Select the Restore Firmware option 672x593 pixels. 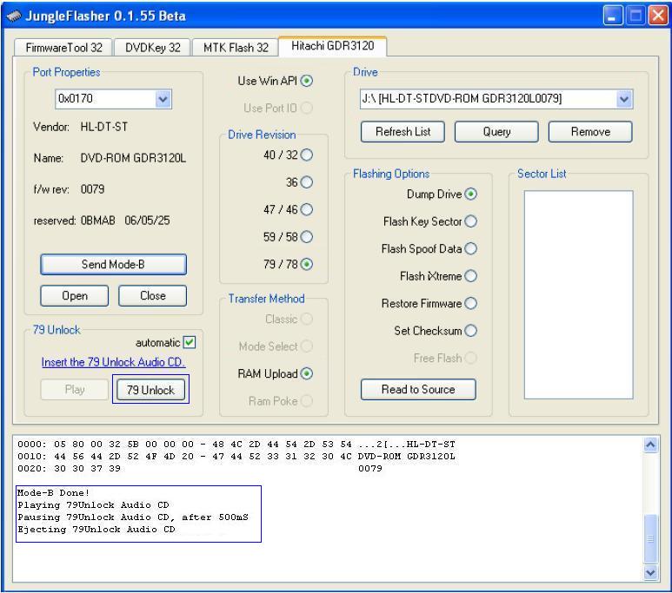click(x=472, y=304)
